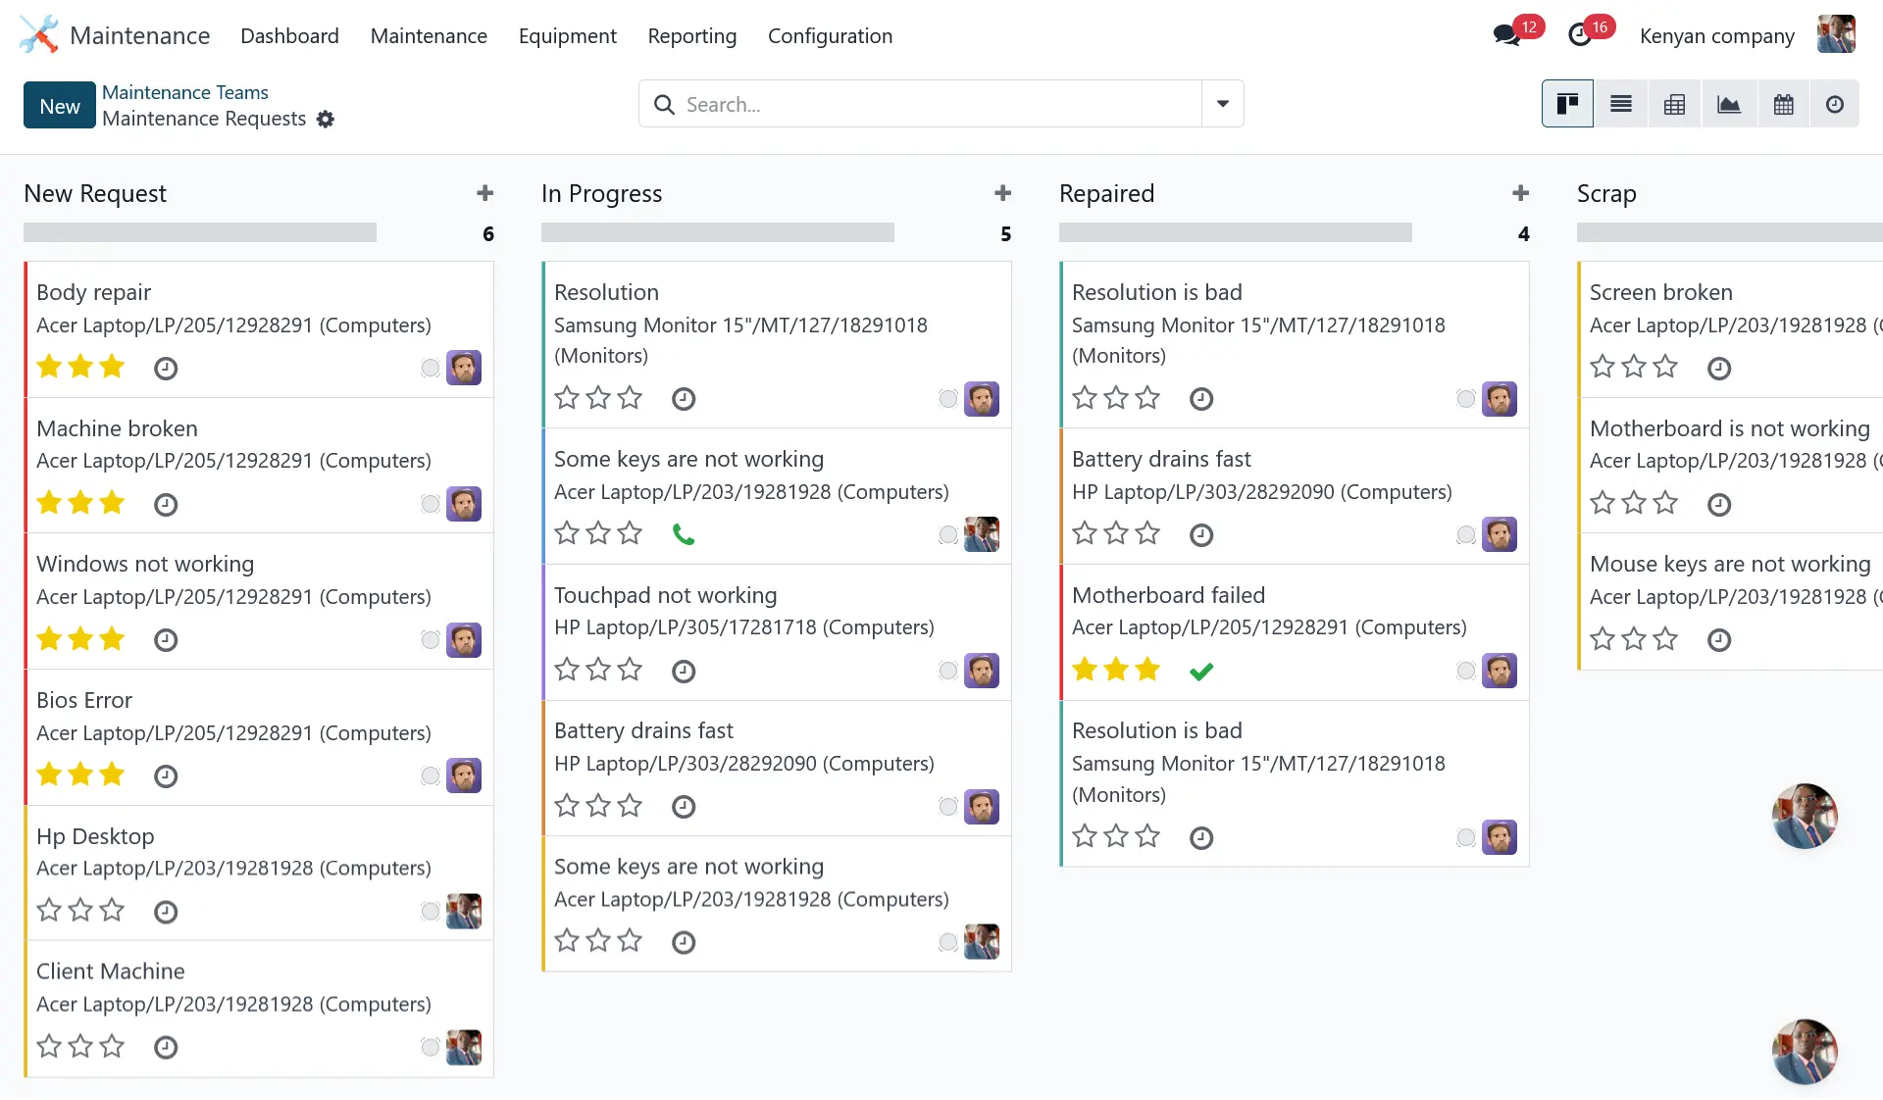1883x1100 pixels.
Task: Set third priority star on Hp Desktop card
Action: coord(113,911)
